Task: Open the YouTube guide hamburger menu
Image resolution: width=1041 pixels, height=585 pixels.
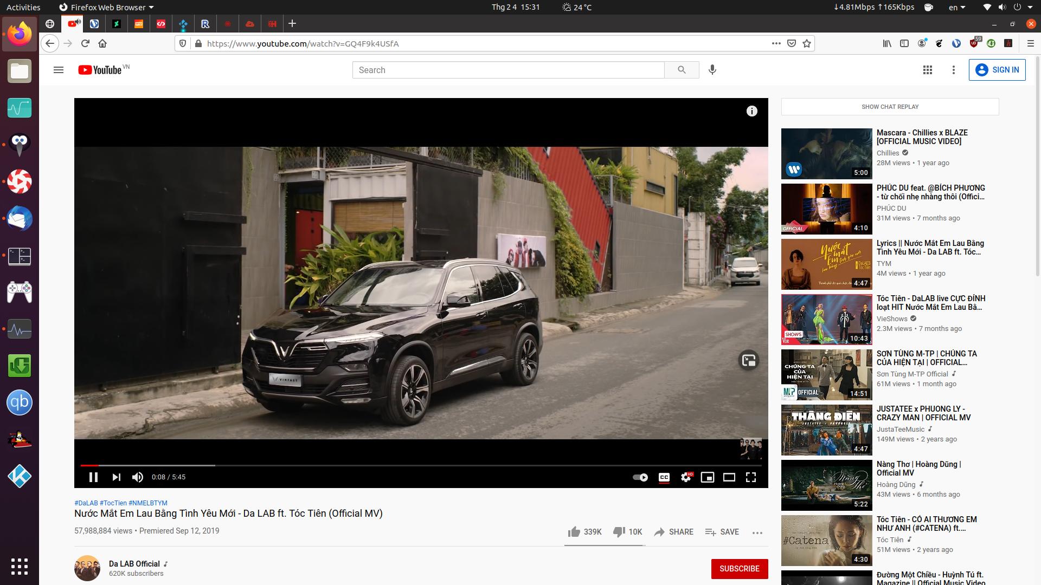Action: coord(59,70)
